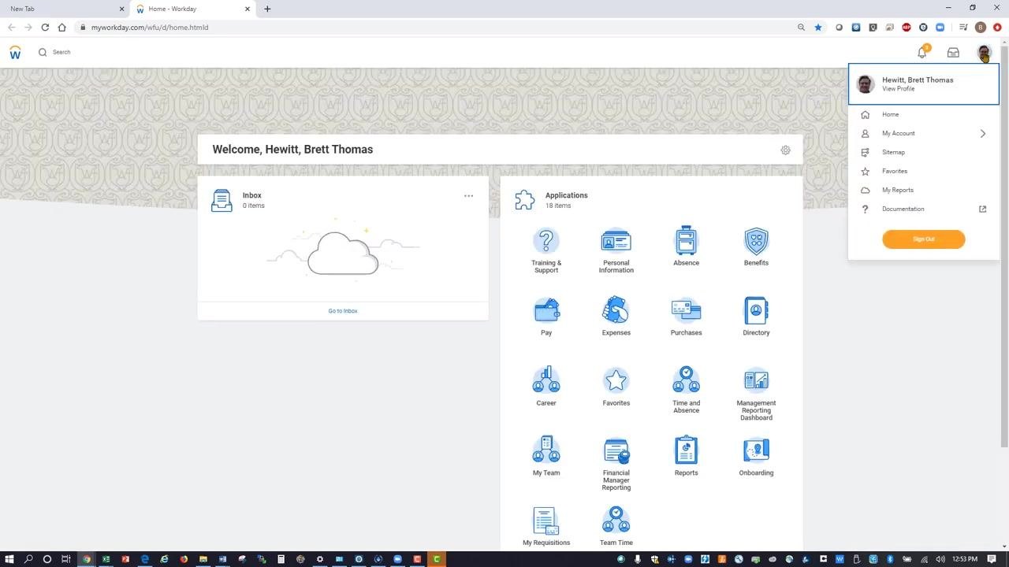Open Documentation in the profile menu
1009x567 pixels.
coord(923,209)
